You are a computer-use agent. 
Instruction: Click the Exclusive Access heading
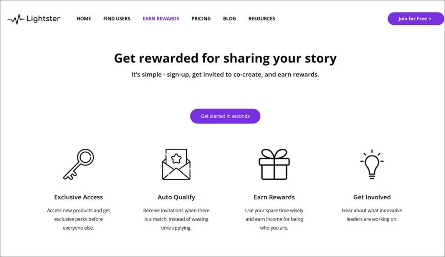(x=78, y=197)
